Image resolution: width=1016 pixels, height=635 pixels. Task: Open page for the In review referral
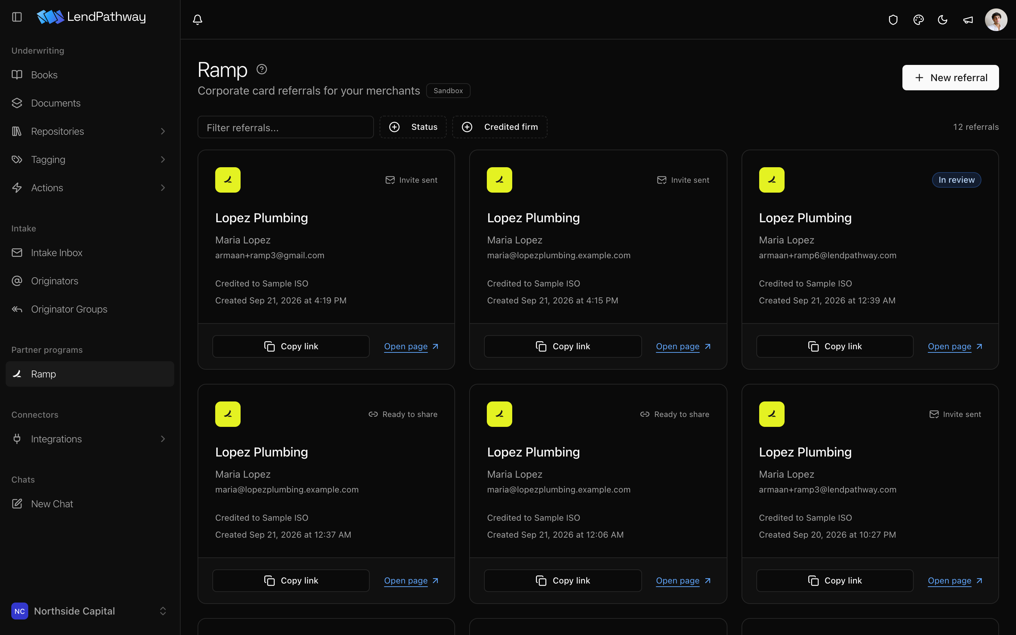pyautogui.click(x=955, y=346)
